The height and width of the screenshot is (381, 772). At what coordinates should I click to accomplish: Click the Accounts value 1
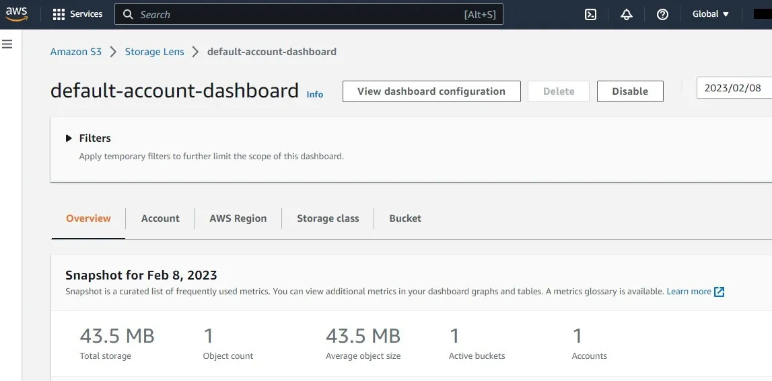(577, 336)
